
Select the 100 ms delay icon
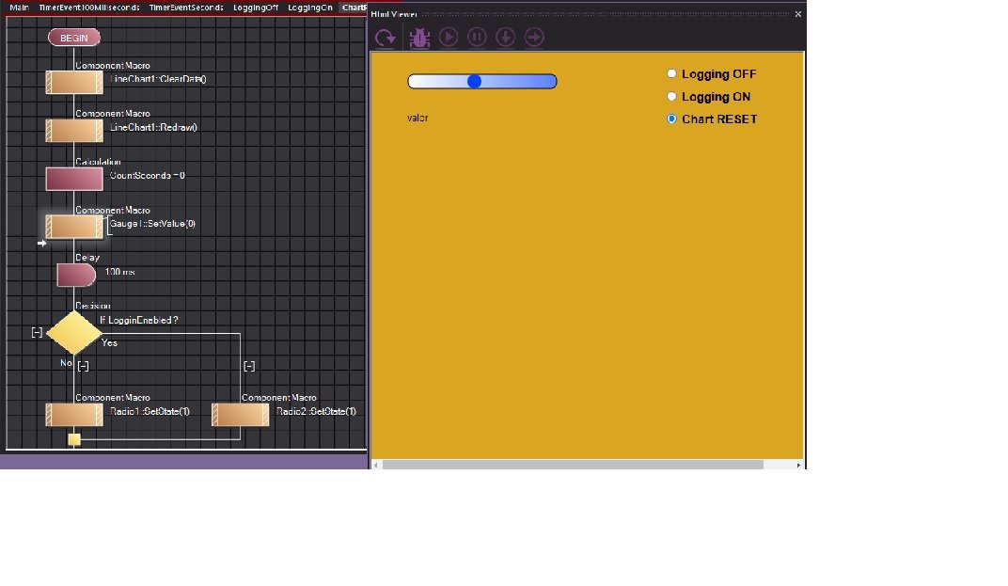point(76,276)
